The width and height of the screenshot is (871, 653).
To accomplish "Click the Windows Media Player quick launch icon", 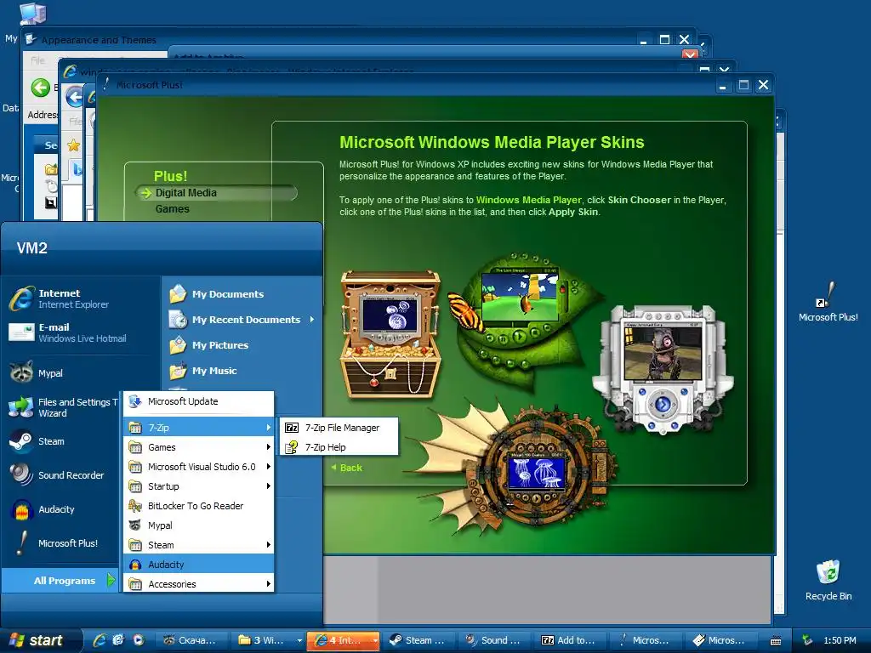I will click(x=139, y=640).
